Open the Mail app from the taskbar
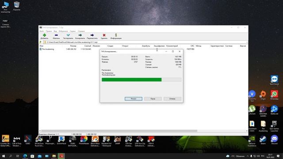Viewport: 283px width, 159px height. 39,156
